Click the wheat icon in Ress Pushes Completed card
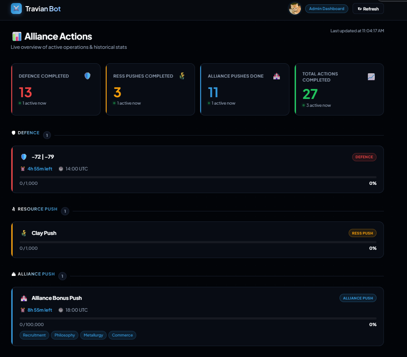Image resolution: width=407 pixels, height=357 pixels. 182,76
